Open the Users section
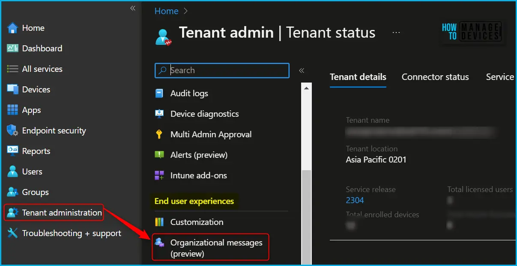This screenshot has height=266, width=517. tap(32, 171)
